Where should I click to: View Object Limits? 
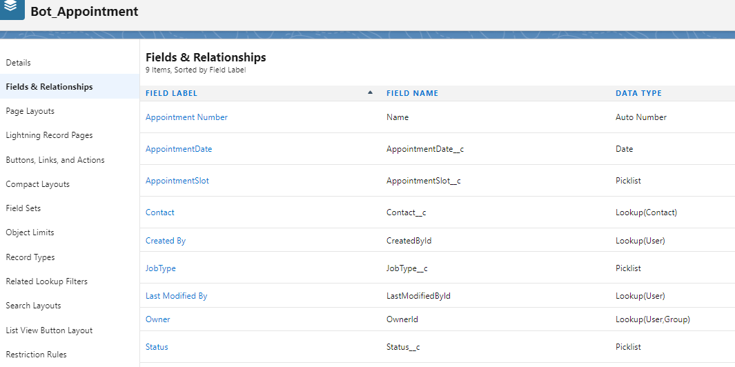coord(30,232)
